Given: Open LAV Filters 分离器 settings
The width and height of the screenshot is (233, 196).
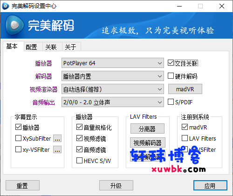Looking at the screenshot, I should [x=147, y=128].
